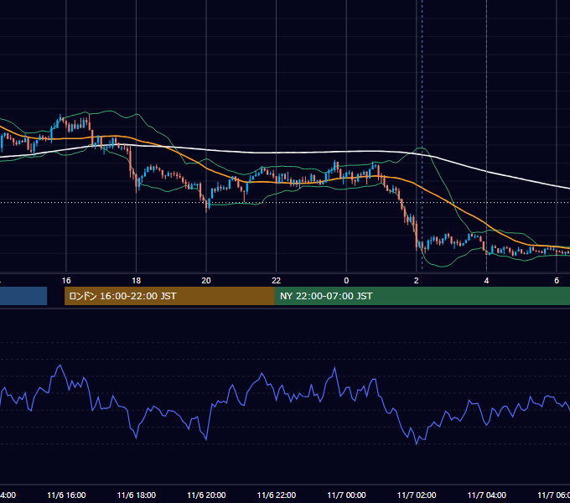Click the "2" hour label on upper axis
The image size is (570, 503).
point(417,281)
